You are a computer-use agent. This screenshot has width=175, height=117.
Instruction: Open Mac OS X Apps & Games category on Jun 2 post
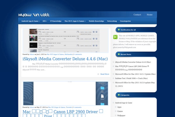tap(55, 54)
